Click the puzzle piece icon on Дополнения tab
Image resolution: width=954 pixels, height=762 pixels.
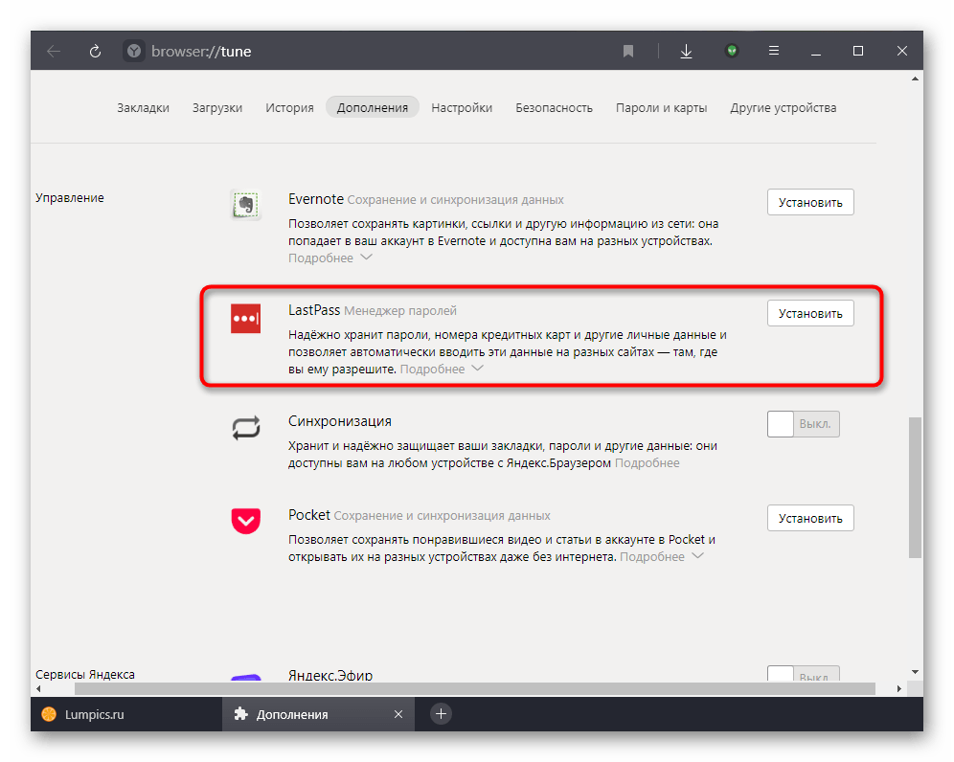(241, 714)
